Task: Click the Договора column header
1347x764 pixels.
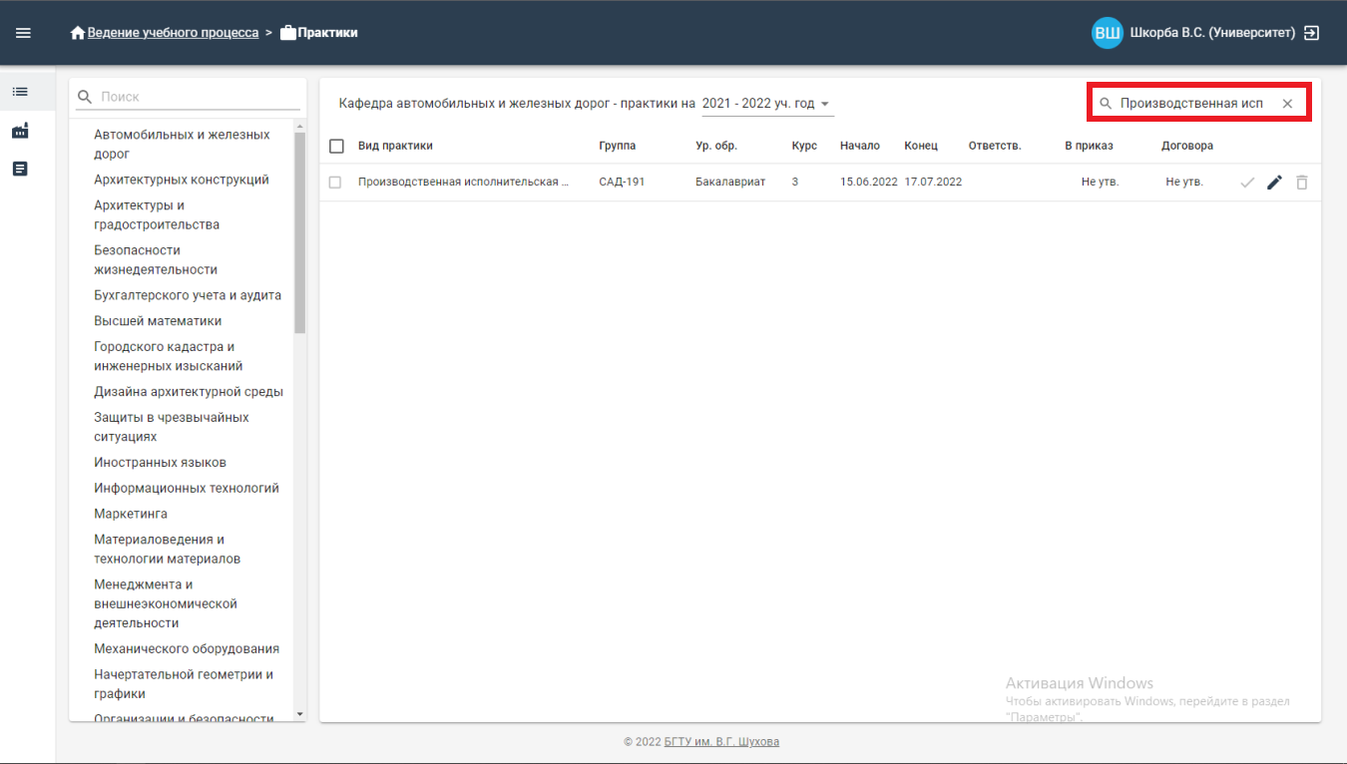Action: (x=1187, y=146)
